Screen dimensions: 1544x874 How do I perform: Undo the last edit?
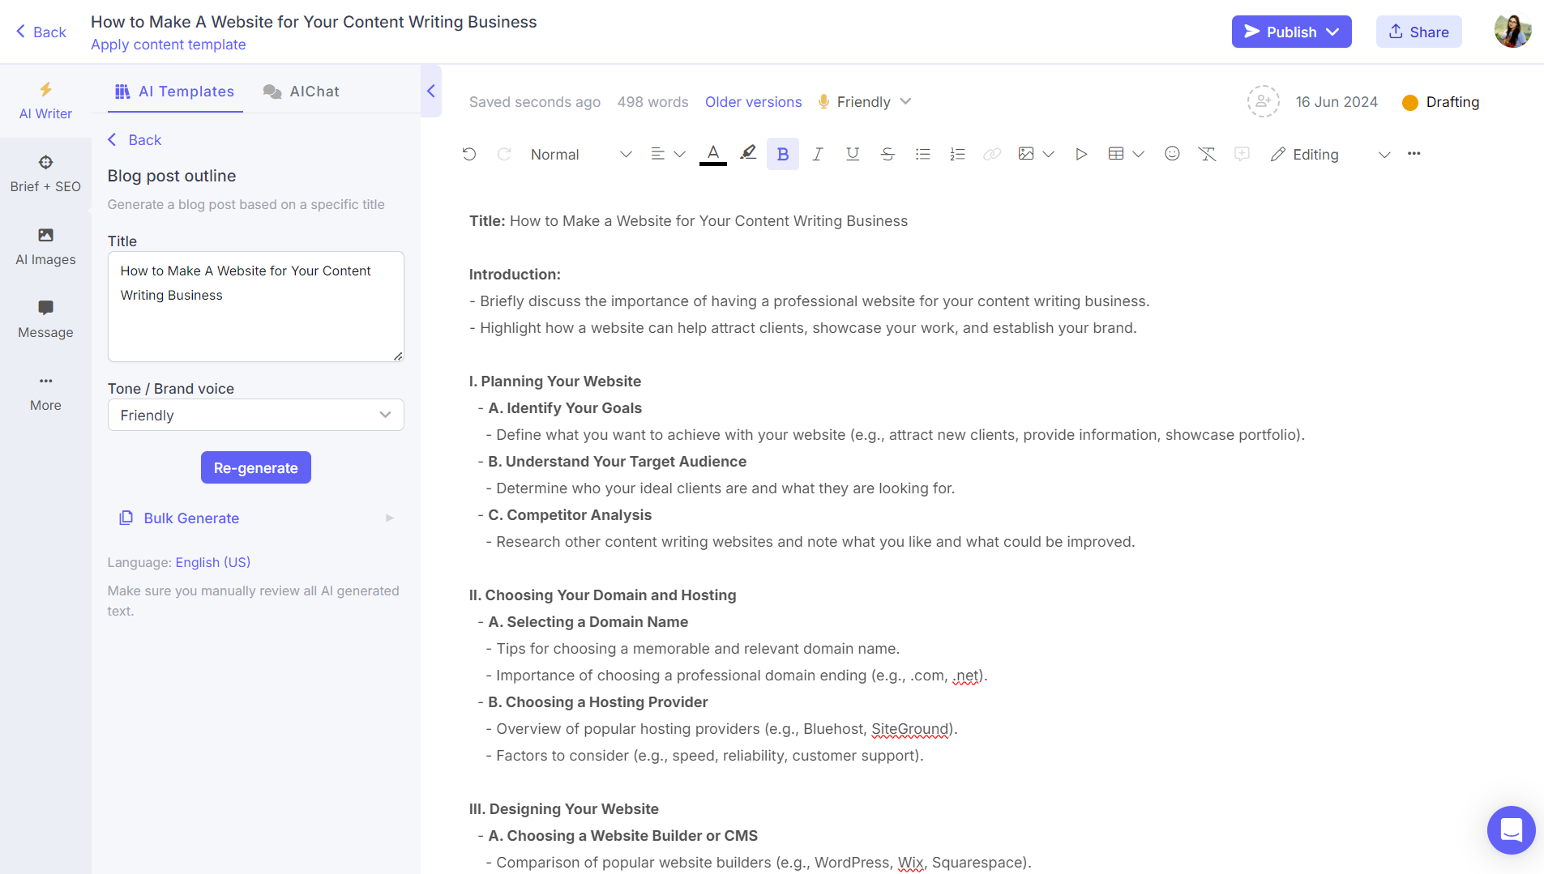click(x=469, y=154)
